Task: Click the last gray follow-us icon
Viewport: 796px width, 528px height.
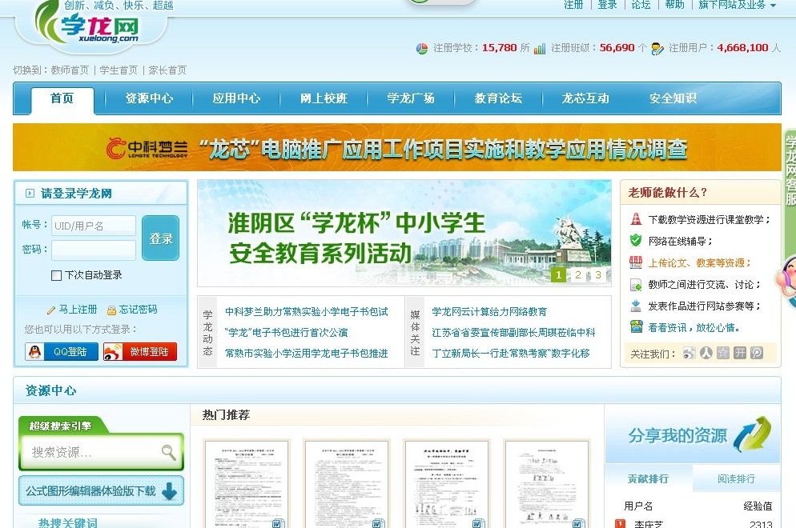Action: tap(757, 353)
